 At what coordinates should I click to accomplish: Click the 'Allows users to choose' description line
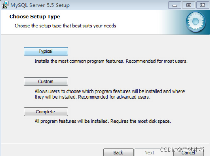110,91
